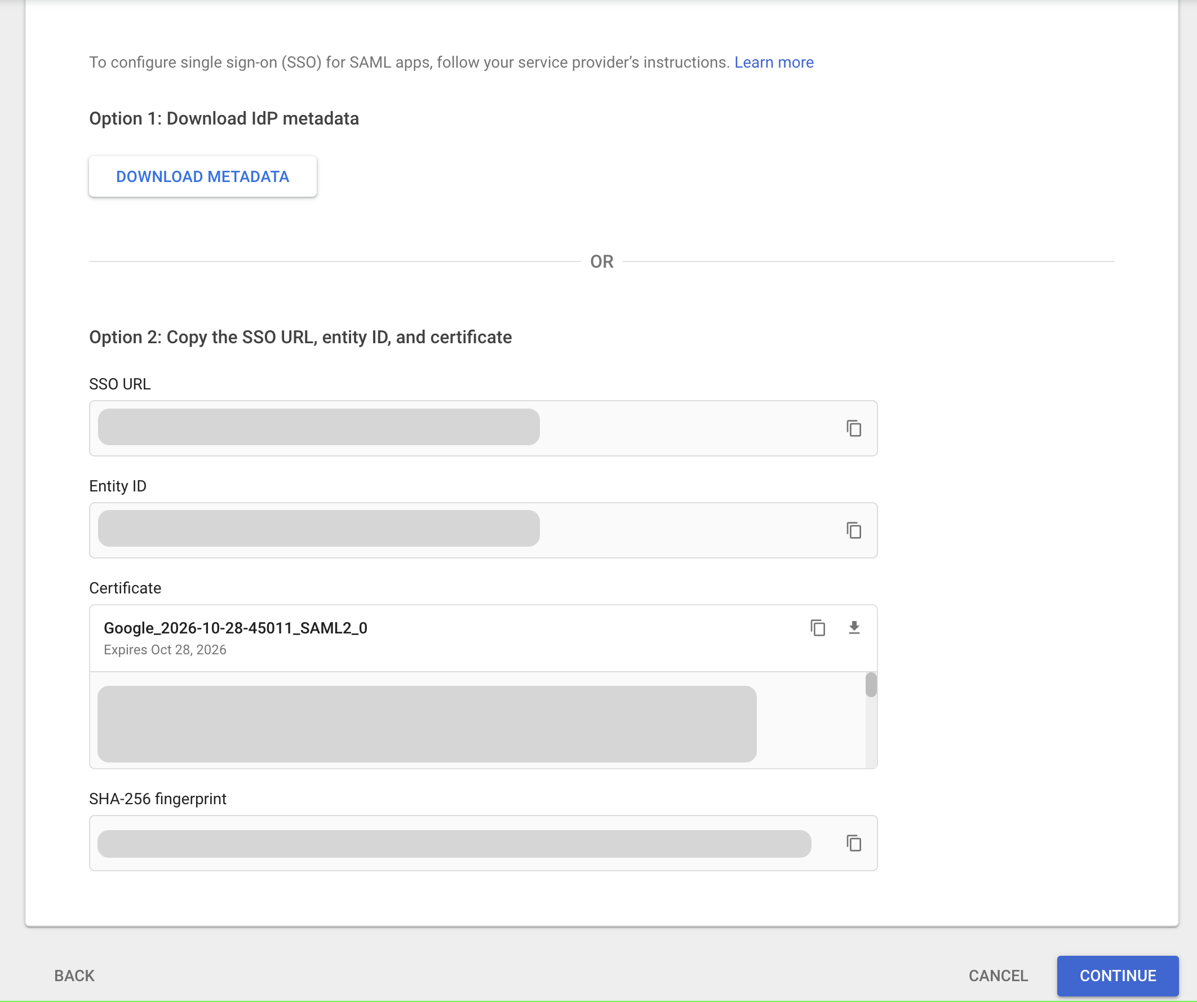Click the Option 2 heading text
Screen dimensions: 1197x1002
tap(300, 337)
